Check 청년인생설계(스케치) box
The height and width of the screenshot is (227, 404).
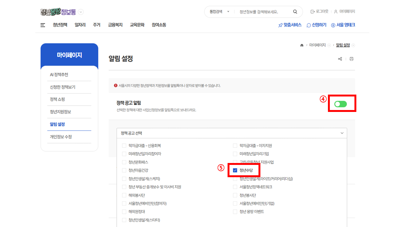(x=124, y=179)
